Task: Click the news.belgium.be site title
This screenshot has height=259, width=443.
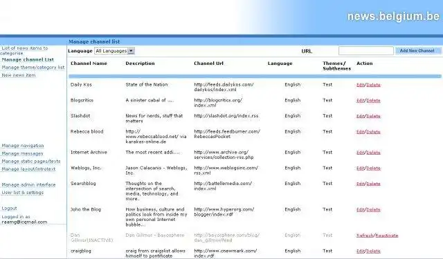Action: click(x=393, y=17)
